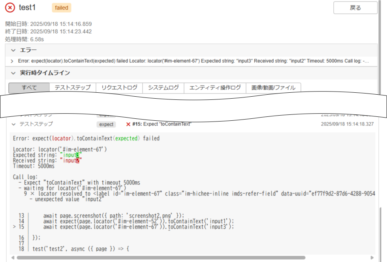
Task: Click the 'expect' badge on step #15
Action: [106, 124]
